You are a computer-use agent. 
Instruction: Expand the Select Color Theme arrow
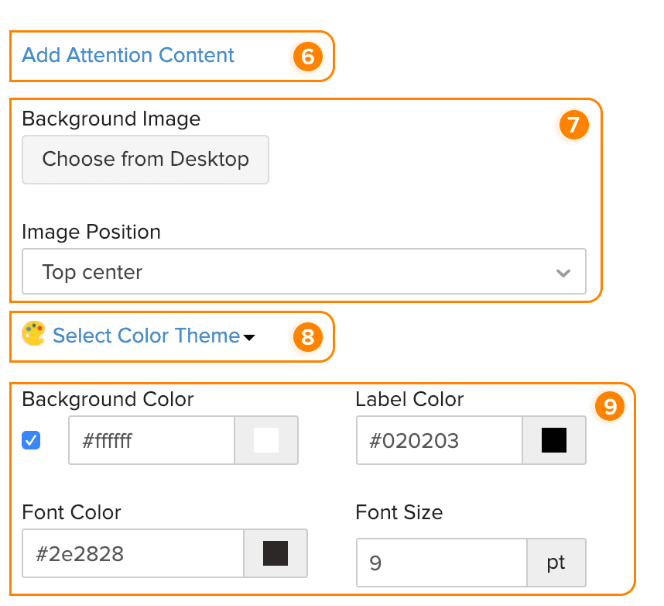[x=249, y=337]
